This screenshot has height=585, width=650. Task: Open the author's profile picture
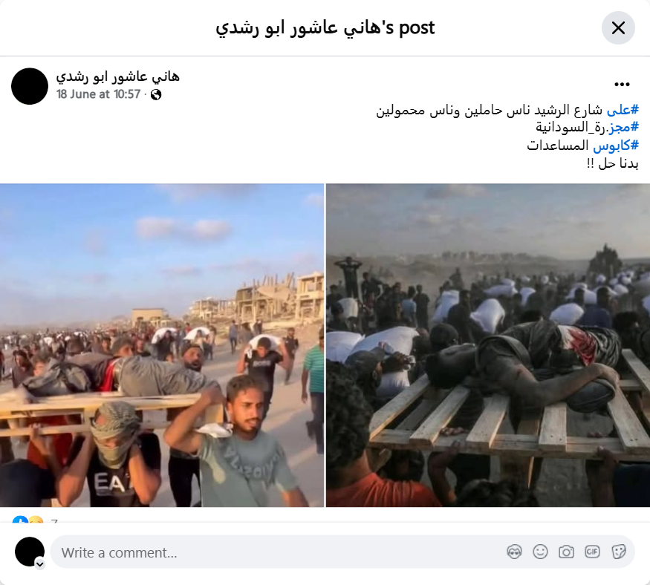pyautogui.click(x=30, y=86)
